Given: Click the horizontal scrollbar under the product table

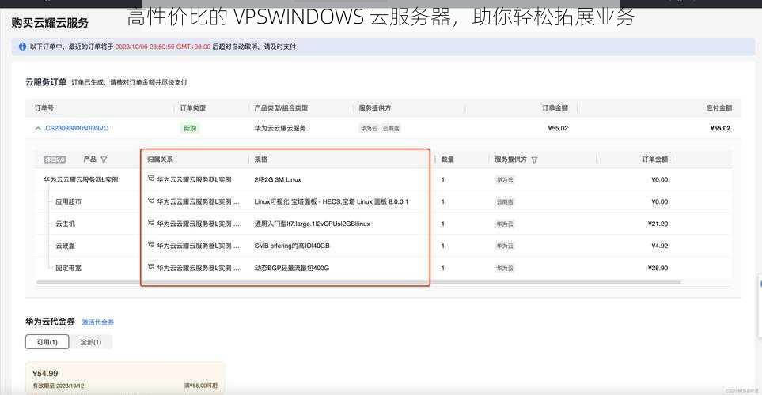Looking at the screenshot, I should point(358,282).
